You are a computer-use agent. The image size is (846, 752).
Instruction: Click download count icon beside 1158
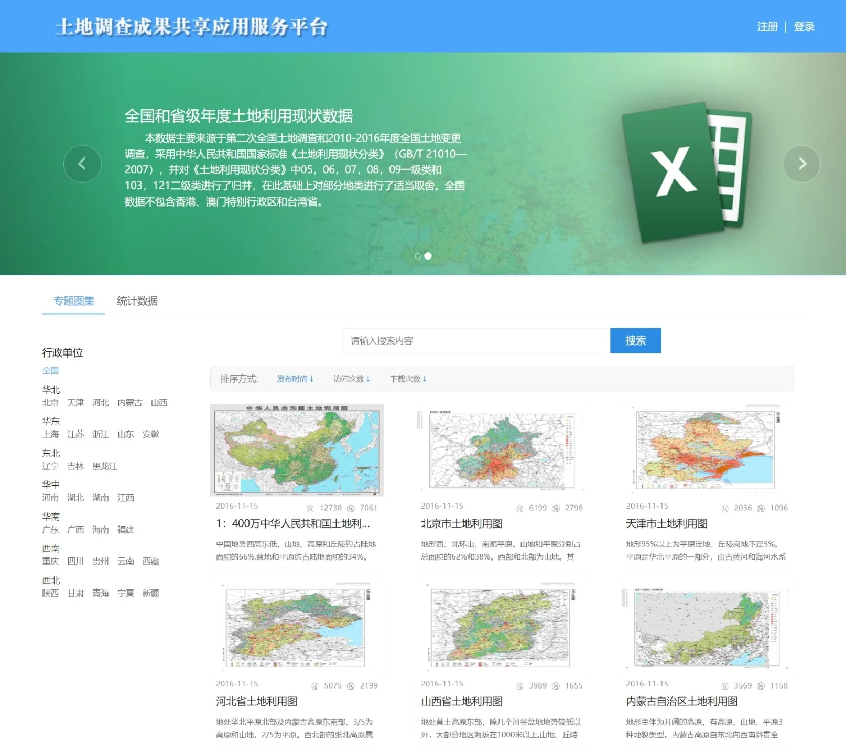point(761,686)
